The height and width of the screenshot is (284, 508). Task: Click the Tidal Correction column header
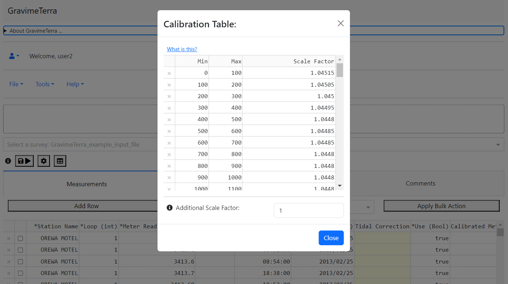(x=382, y=226)
